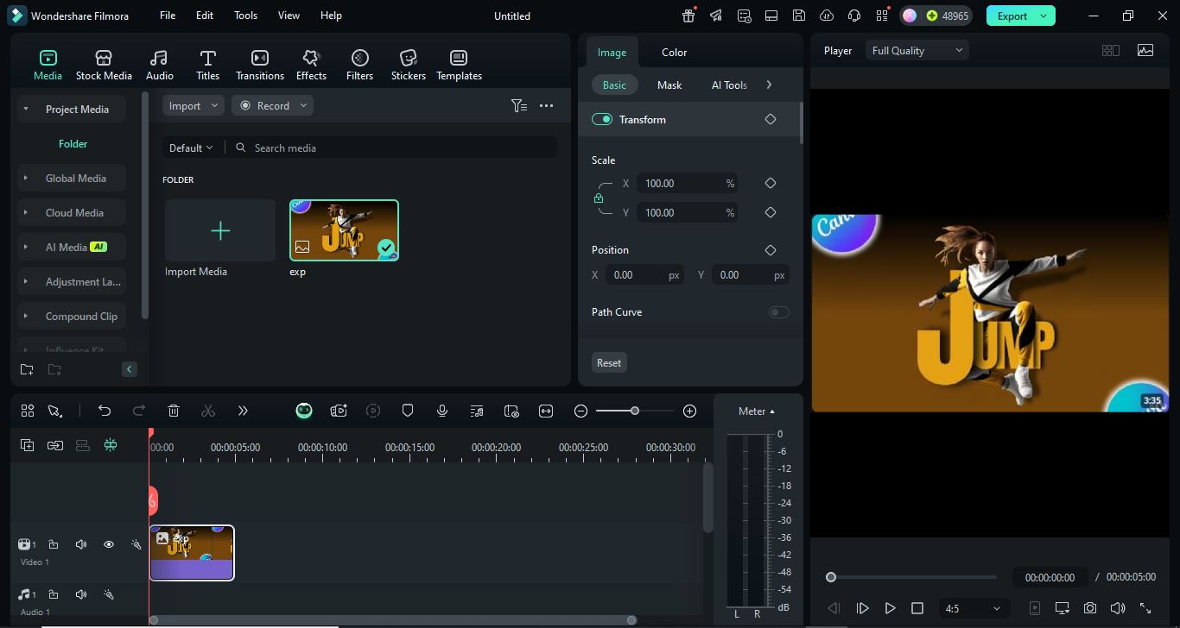Enable the Path Curve toggle

(778, 312)
